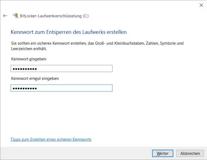The width and height of the screenshot is (207, 160).
Task: Click empty right end of confirmation field
Action: (x=97, y=88)
